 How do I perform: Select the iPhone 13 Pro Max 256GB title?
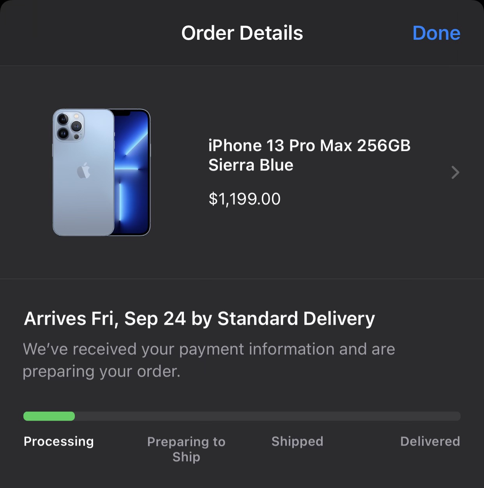(309, 146)
